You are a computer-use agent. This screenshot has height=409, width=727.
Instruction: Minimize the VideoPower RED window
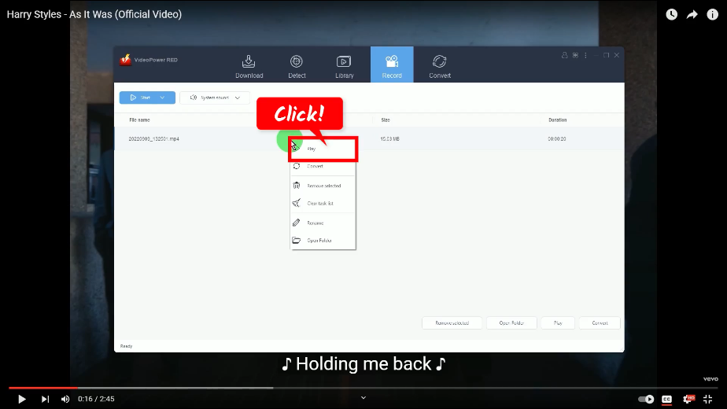click(596, 55)
